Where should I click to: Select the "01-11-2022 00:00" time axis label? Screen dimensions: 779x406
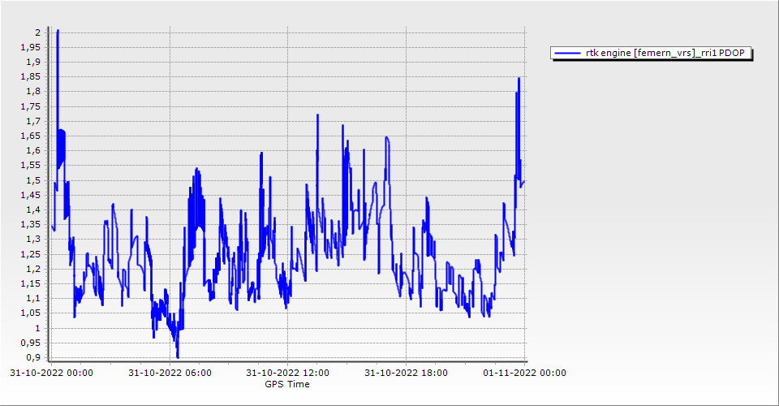(524, 373)
